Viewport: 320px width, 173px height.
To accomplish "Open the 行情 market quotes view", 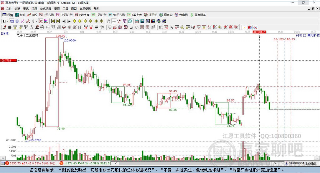I will click(x=7, y=15).
